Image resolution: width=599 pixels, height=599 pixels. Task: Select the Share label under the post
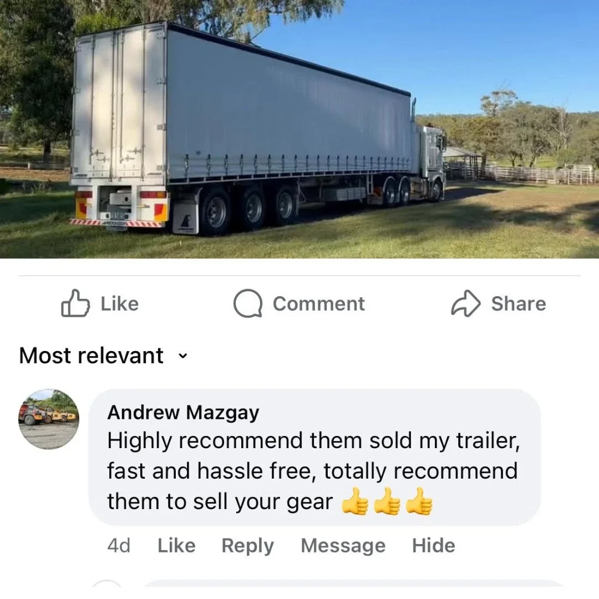point(519,304)
